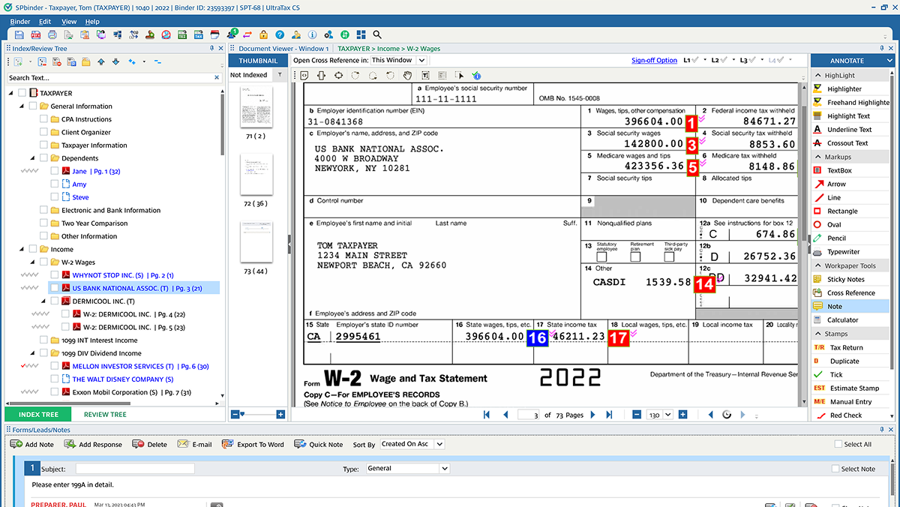Viewport: 900px width, 507px height.
Task: Choose the Sticky Notes workpaper tool
Action: pyautogui.click(x=845, y=279)
